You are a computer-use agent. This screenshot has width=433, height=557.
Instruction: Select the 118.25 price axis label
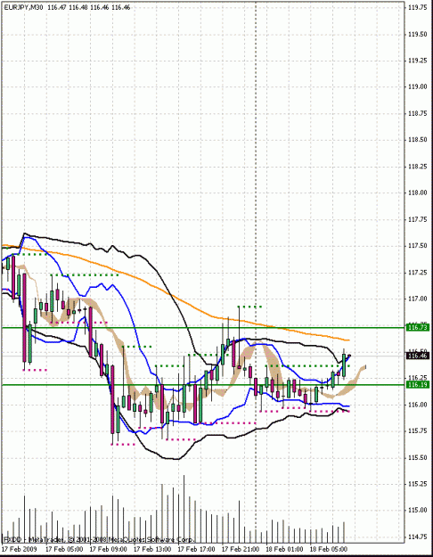click(417, 167)
